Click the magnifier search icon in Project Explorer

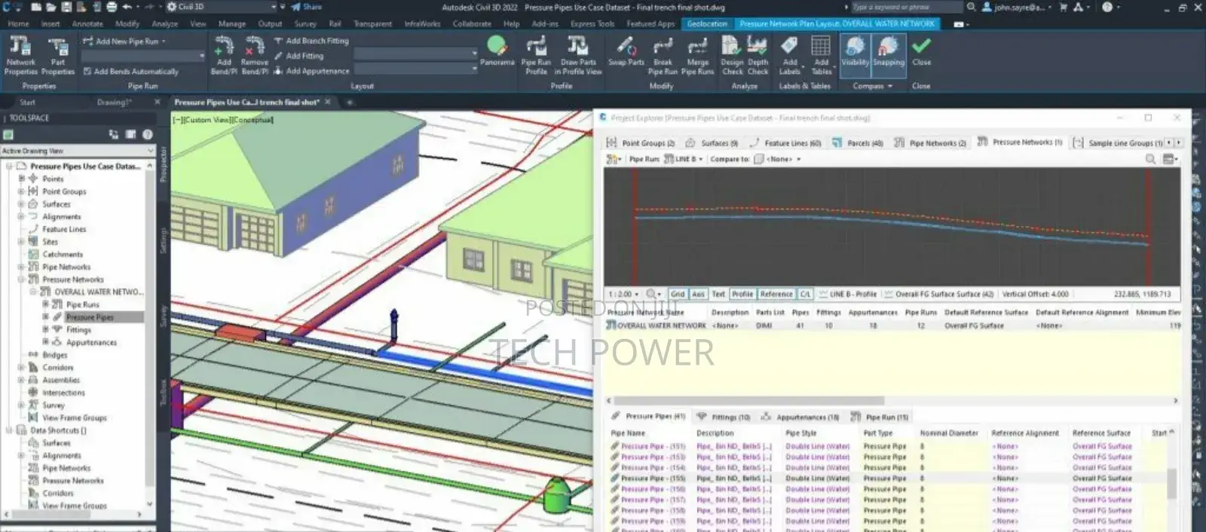point(1150,159)
